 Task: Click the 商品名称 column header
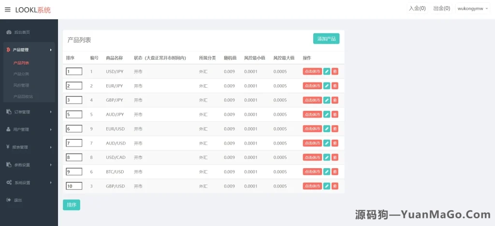coord(114,58)
